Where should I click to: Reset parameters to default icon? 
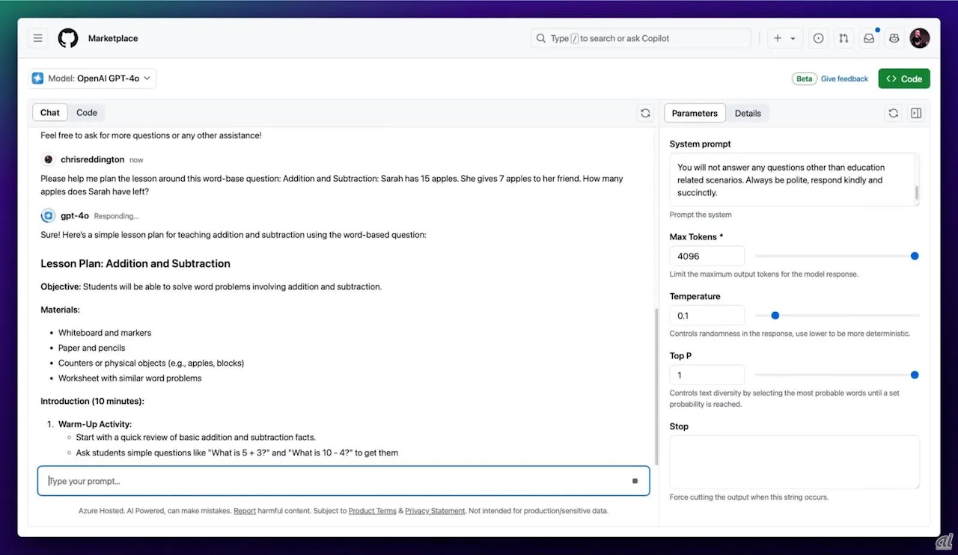pyautogui.click(x=893, y=113)
